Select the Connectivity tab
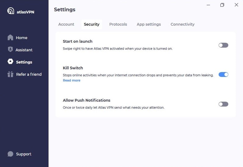The image size is (243, 167). (x=183, y=24)
